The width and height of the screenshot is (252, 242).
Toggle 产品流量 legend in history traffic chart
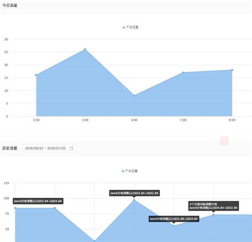pyautogui.click(x=130, y=171)
